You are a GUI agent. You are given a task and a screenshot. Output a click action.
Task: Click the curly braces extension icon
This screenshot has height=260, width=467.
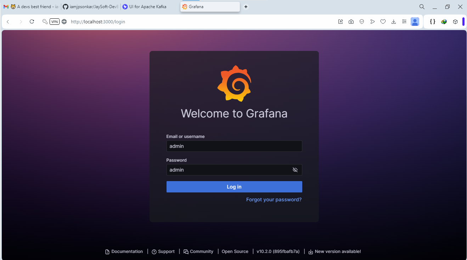pos(433,22)
